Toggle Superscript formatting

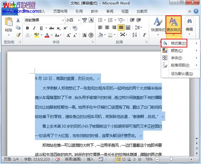(65, 28)
